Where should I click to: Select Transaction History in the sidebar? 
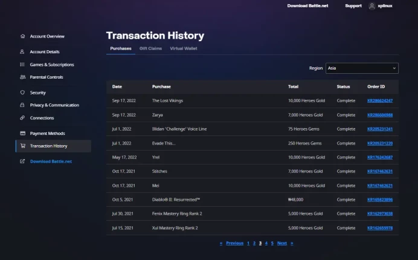point(53,146)
